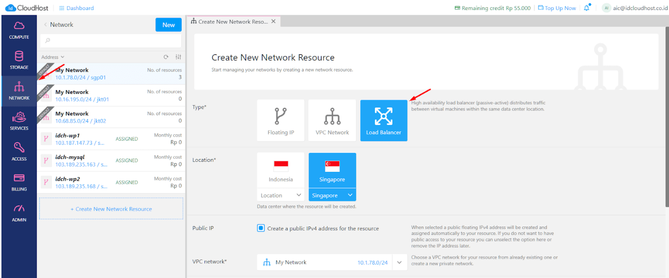Click the network search field

(x=111, y=41)
